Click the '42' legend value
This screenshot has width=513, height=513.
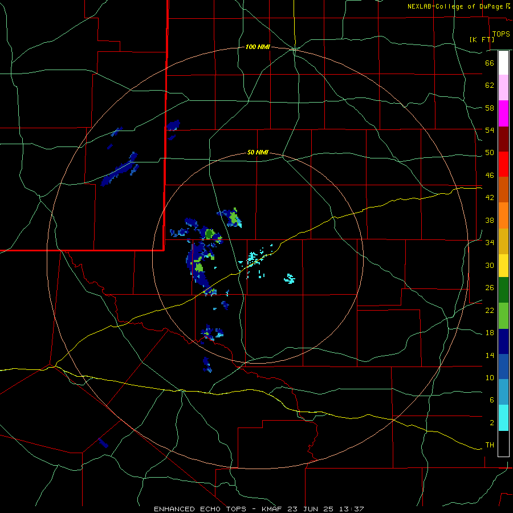coord(490,198)
